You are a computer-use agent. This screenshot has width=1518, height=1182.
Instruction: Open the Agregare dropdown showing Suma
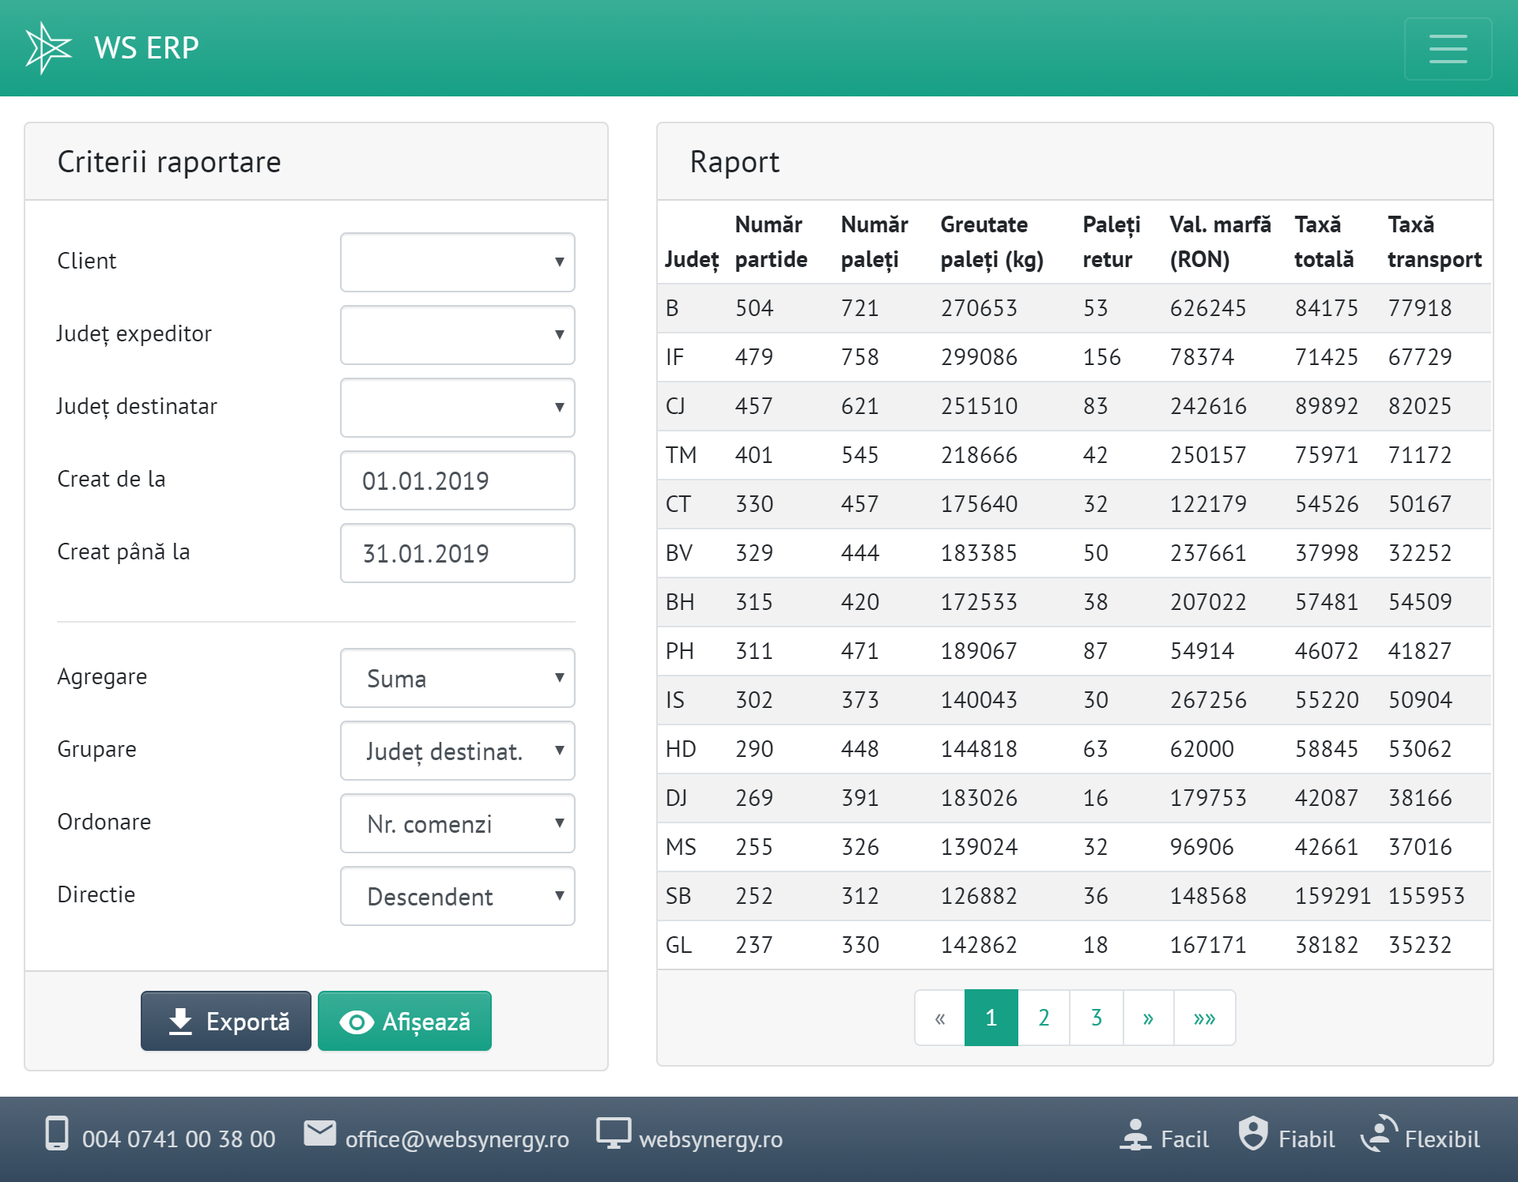click(x=457, y=678)
